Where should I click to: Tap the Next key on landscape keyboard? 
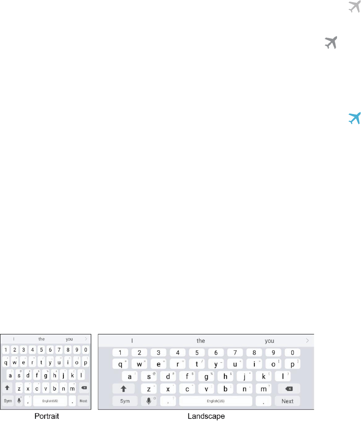[x=287, y=401]
